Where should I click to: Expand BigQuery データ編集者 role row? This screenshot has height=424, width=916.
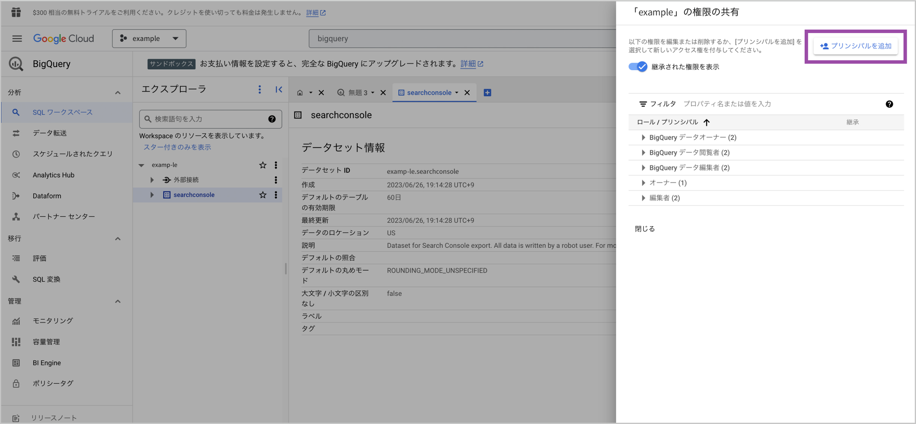click(643, 168)
